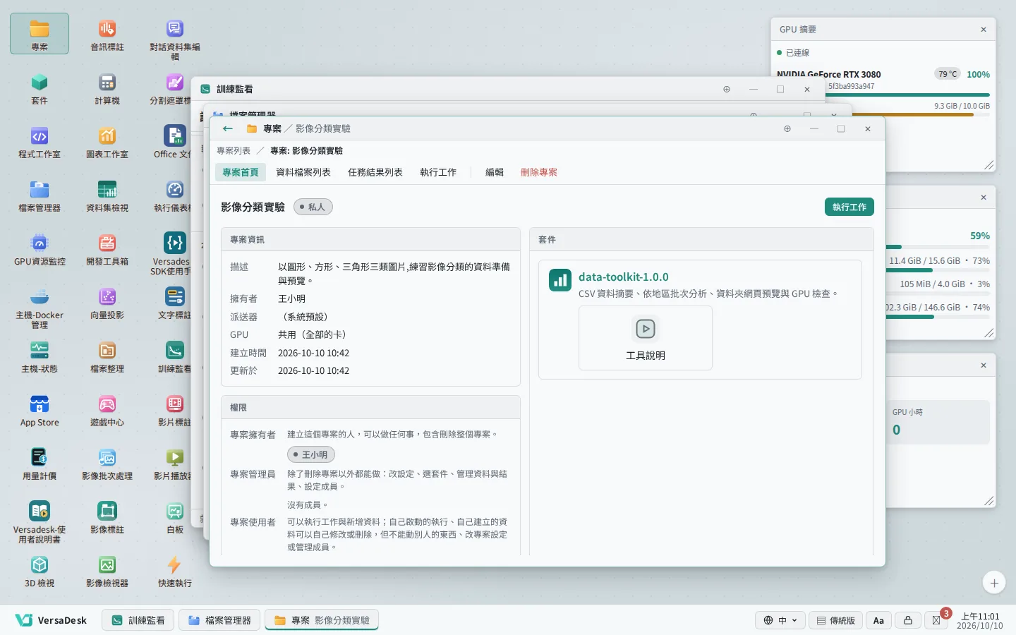This screenshot has width=1016, height=635.
Task: Open the App Store desktop icon
Action: click(x=40, y=409)
